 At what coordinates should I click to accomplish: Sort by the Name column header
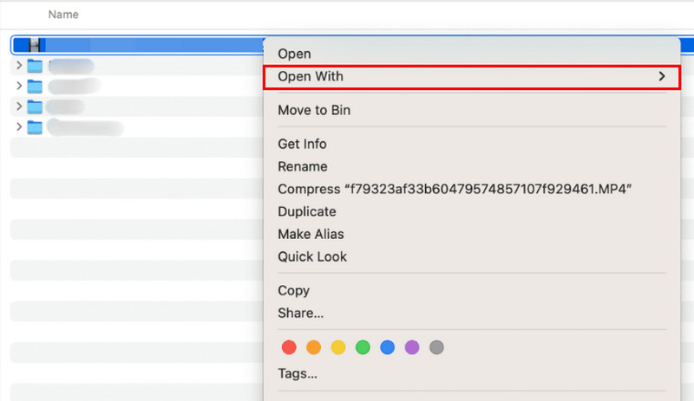[62, 15]
